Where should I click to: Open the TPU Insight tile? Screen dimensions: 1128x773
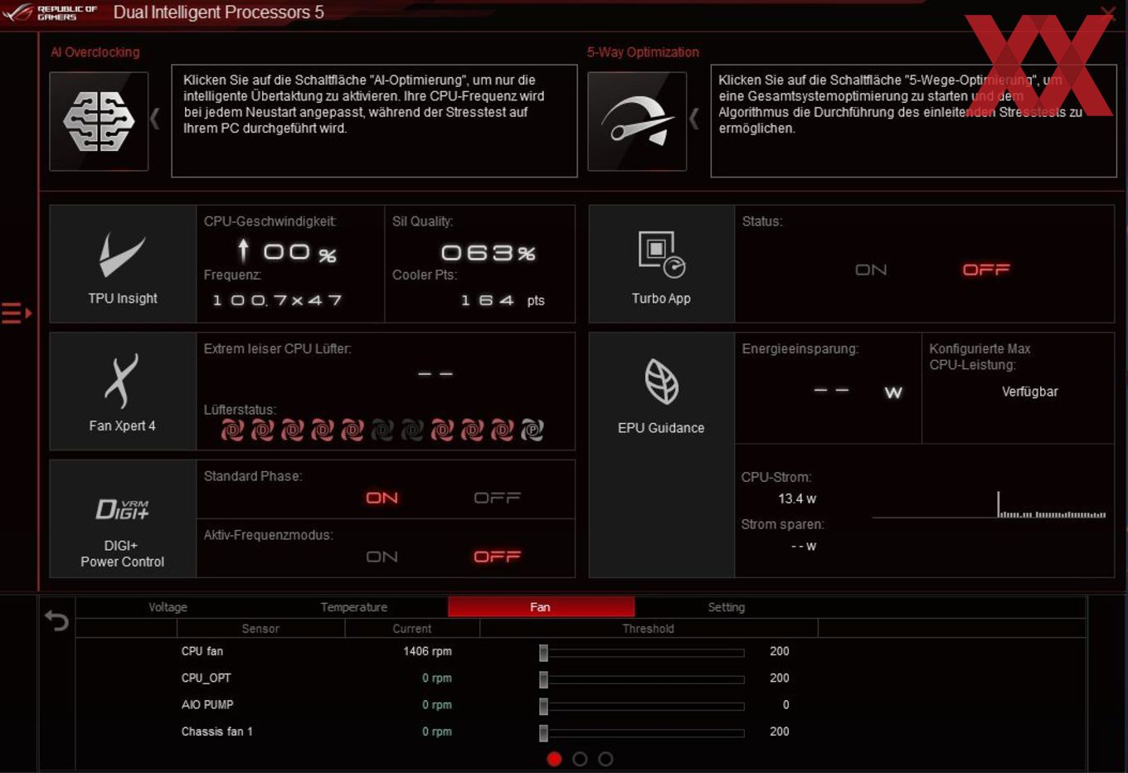click(x=123, y=264)
